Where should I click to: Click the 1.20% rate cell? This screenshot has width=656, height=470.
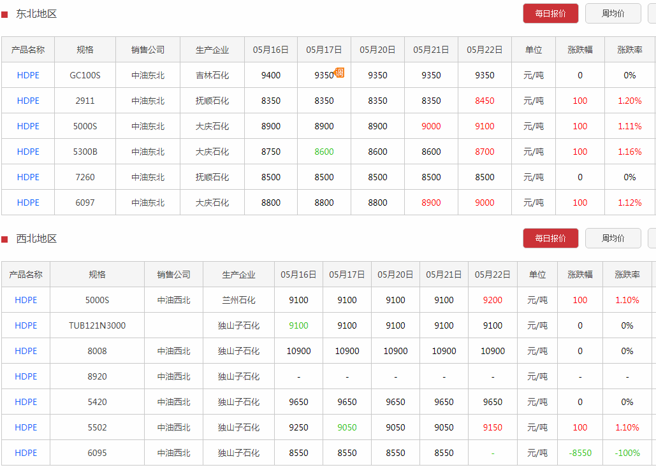[x=630, y=101]
